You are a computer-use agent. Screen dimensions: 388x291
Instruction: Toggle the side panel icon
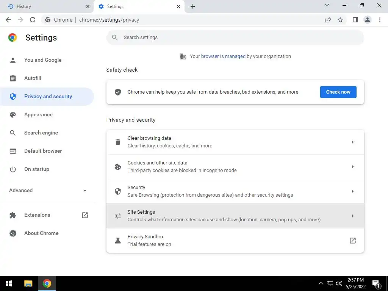355,20
